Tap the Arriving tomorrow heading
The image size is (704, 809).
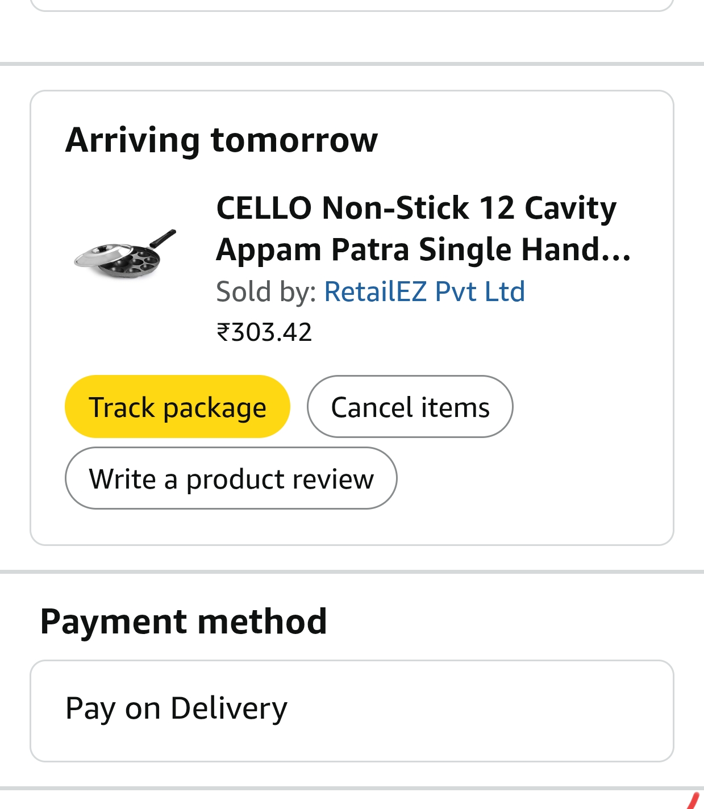point(222,140)
